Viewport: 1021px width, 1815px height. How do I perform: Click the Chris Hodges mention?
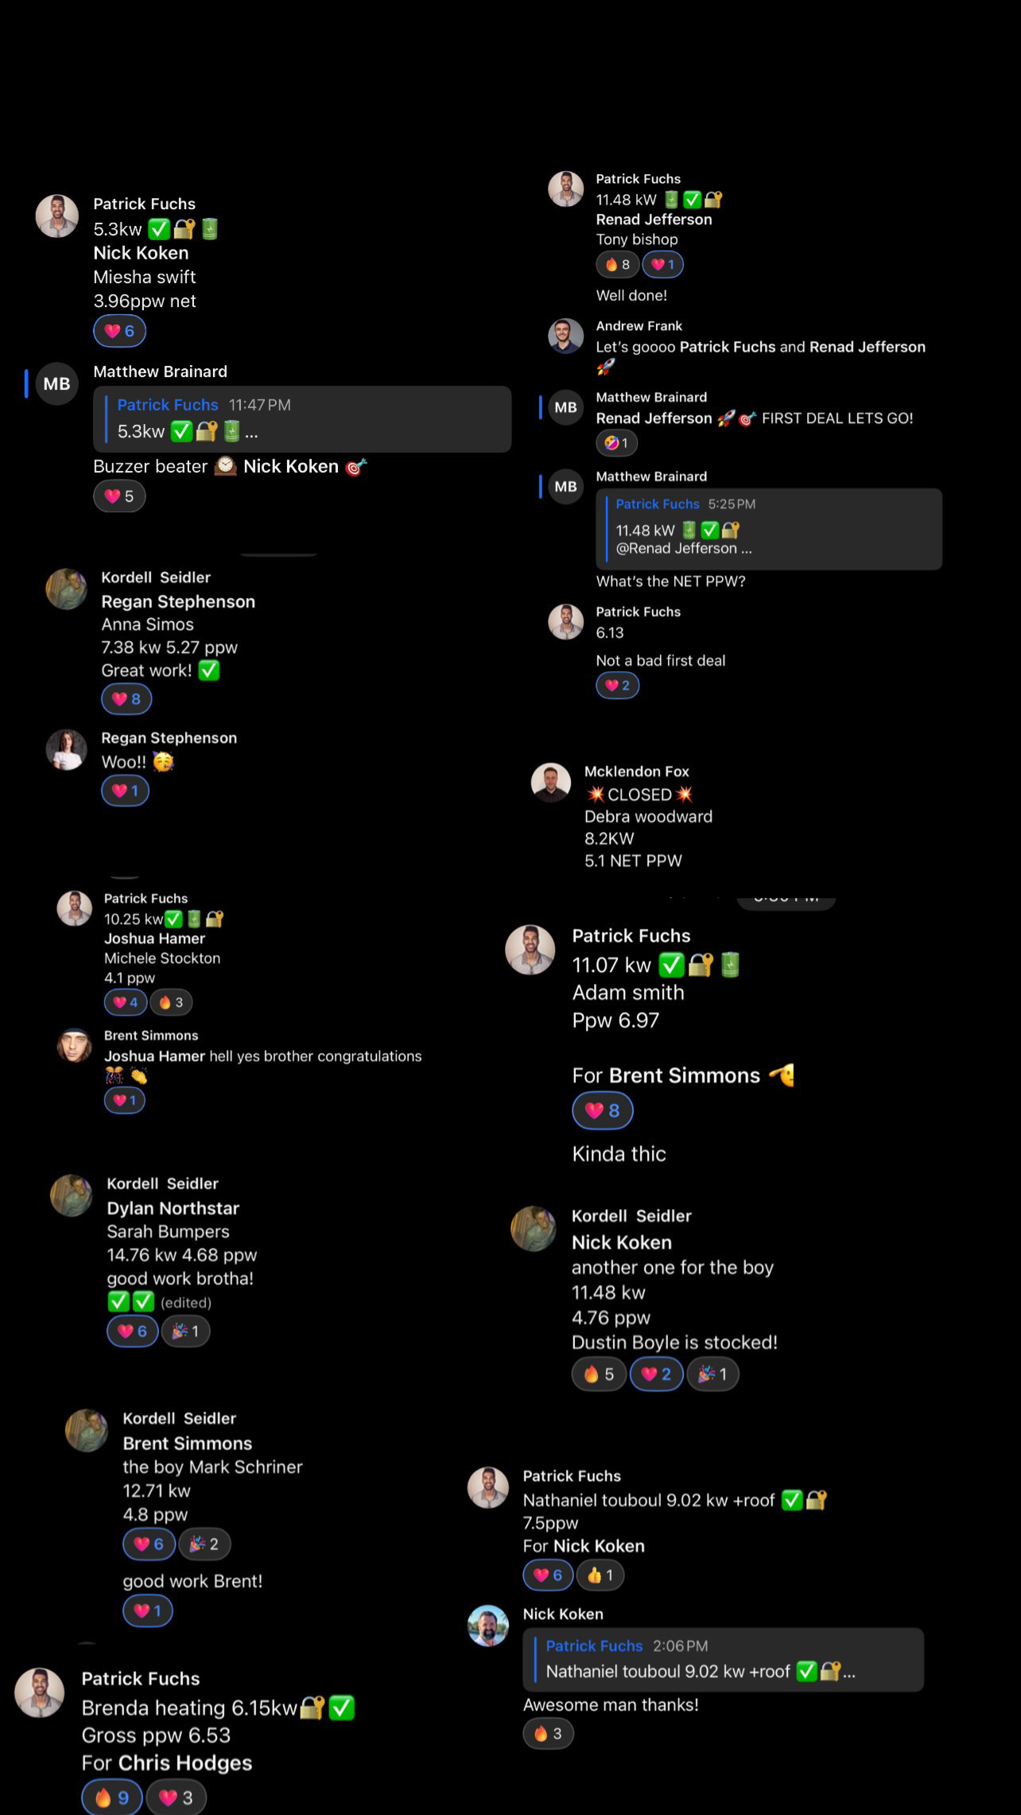coord(185,1763)
